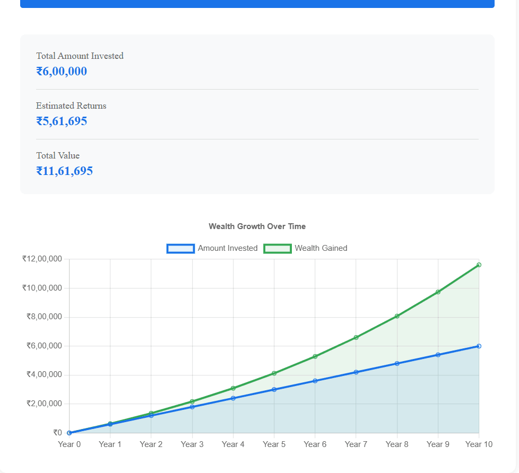This screenshot has height=473, width=519.
Task: Click the Estimated Returns value ₹5,61,695
Action: coord(62,121)
